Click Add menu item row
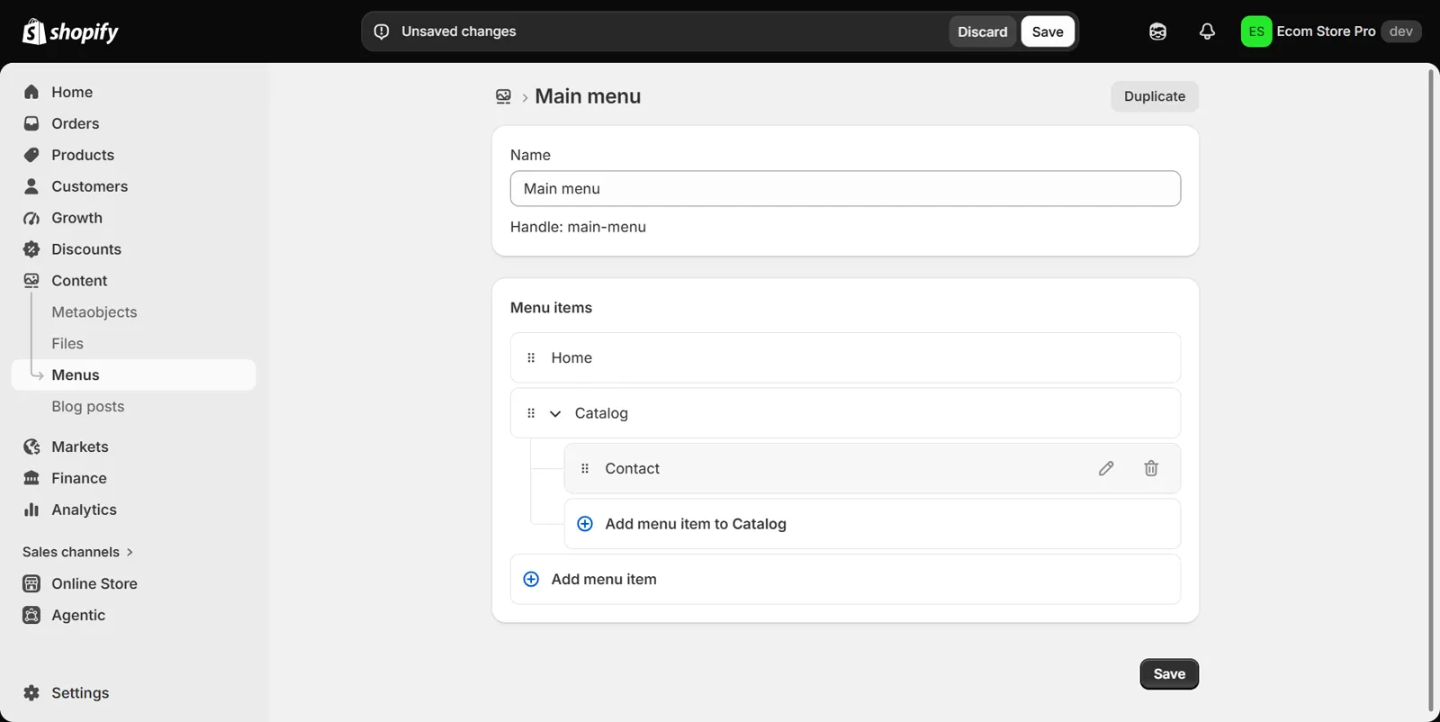The width and height of the screenshot is (1440, 722). point(845,579)
